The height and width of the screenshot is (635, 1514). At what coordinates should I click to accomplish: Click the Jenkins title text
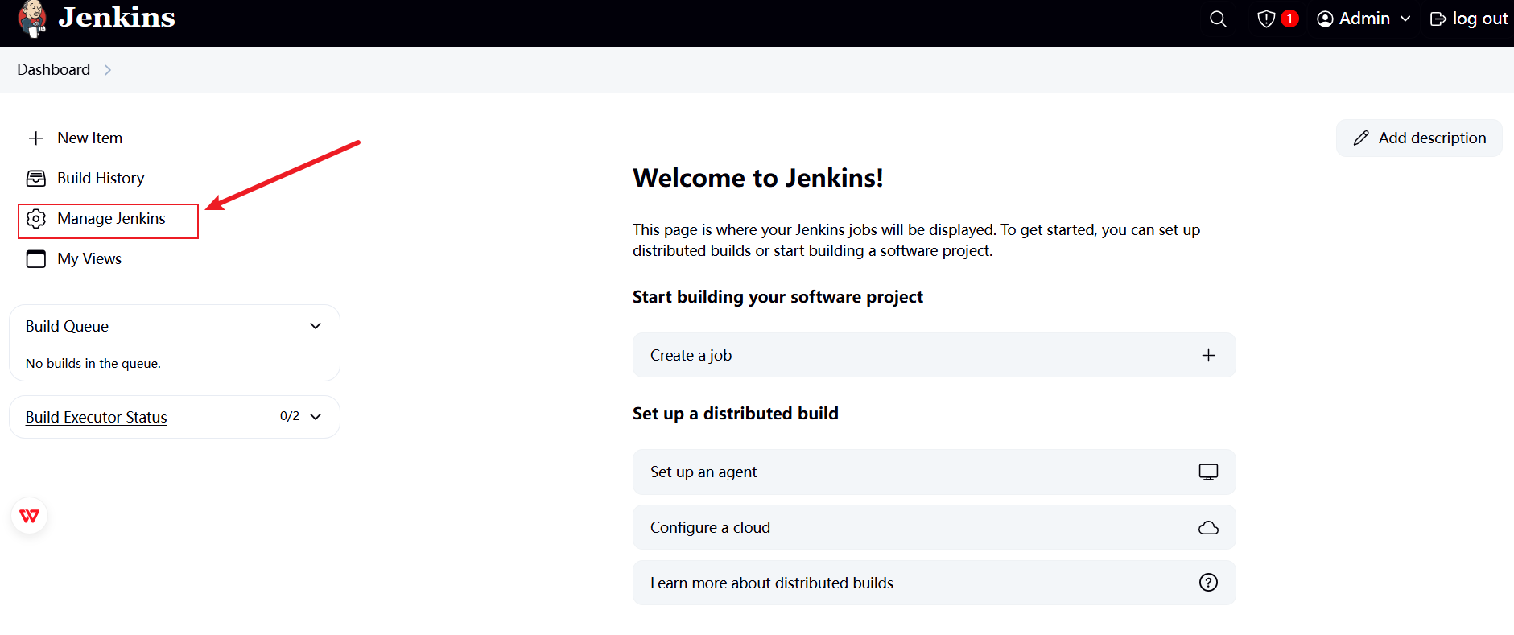coord(117,17)
